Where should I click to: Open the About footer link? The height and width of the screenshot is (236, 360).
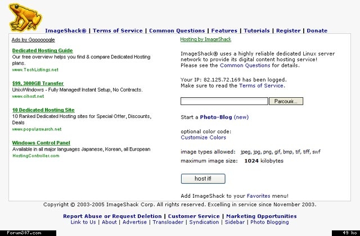pos(109,222)
